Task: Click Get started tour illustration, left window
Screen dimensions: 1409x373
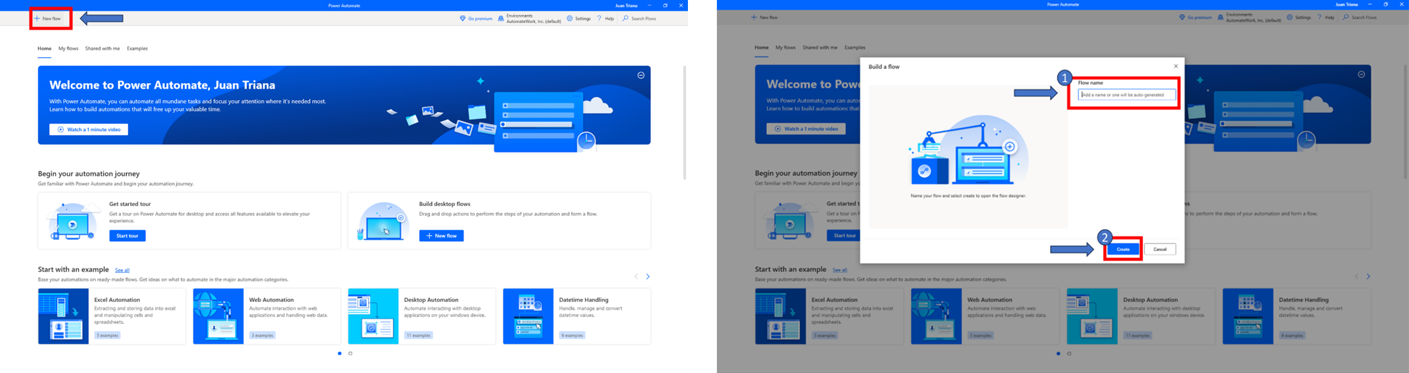Action: pyautogui.click(x=72, y=221)
